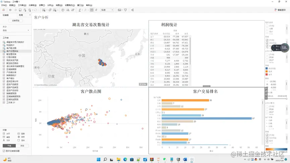Check the 2016 box in the lower year filter
The width and height of the screenshot is (290, 163).
[x=267, y=109]
